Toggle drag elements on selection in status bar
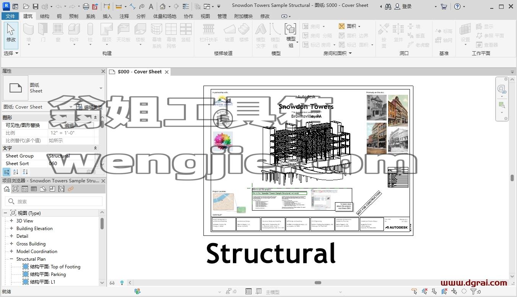The height and width of the screenshot is (297, 517). click(454, 291)
